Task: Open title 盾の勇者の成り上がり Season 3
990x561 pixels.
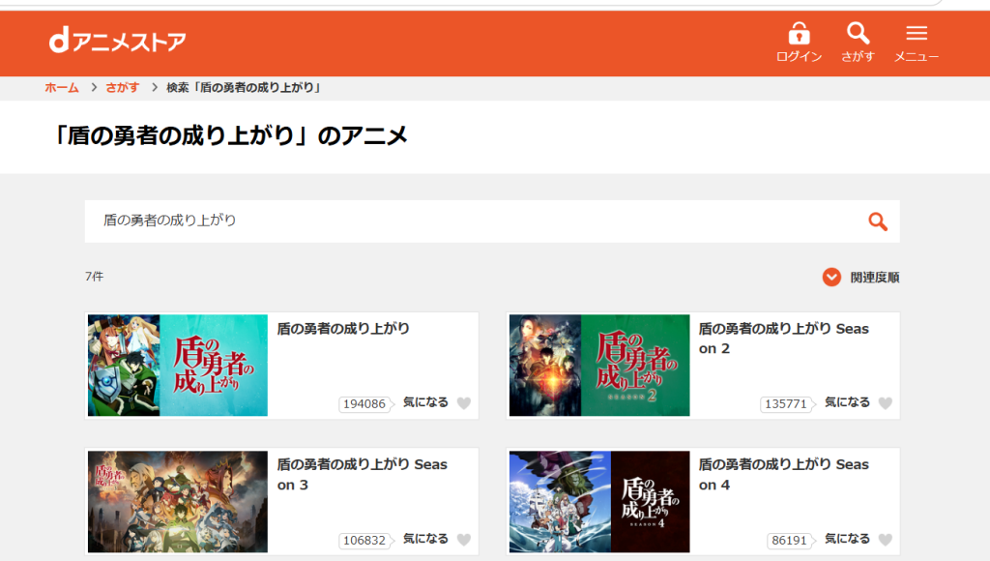Action: tap(362, 475)
